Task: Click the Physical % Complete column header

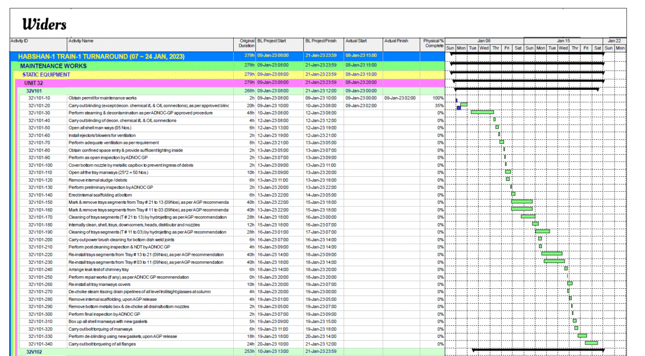Action: [433, 44]
